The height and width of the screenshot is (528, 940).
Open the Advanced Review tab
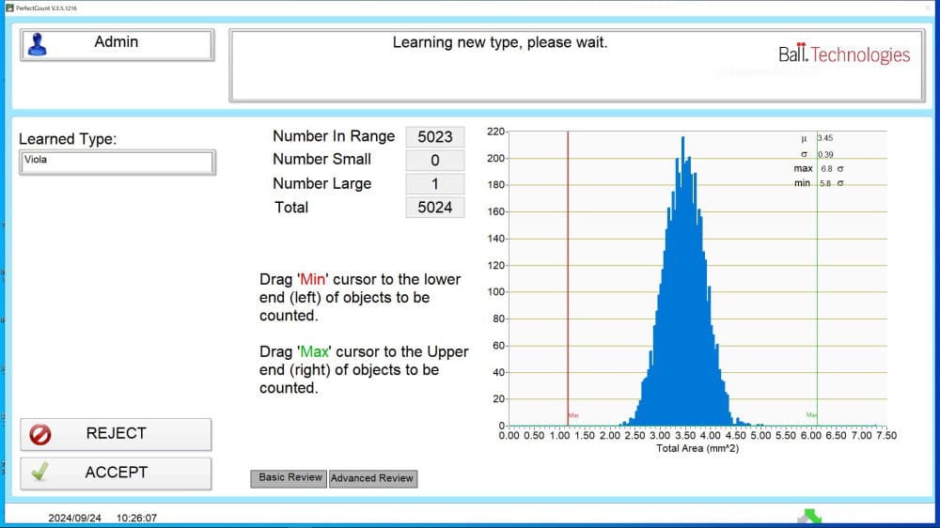[372, 478]
